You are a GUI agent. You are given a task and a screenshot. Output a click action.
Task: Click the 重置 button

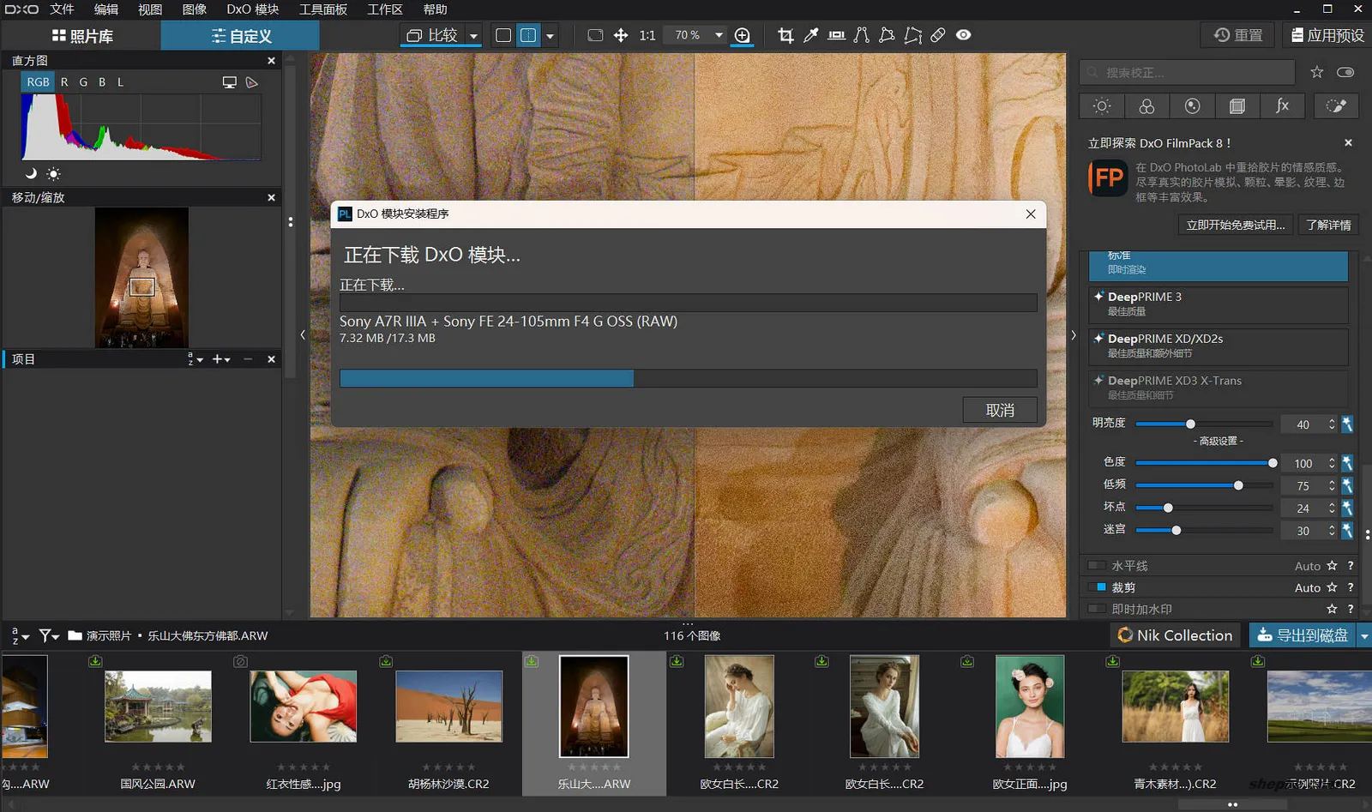click(x=1238, y=35)
